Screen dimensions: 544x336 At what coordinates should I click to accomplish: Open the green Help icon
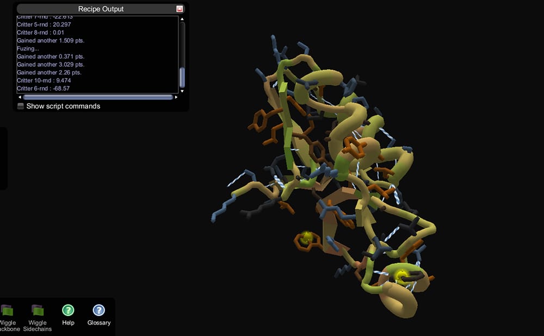[x=68, y=310]
